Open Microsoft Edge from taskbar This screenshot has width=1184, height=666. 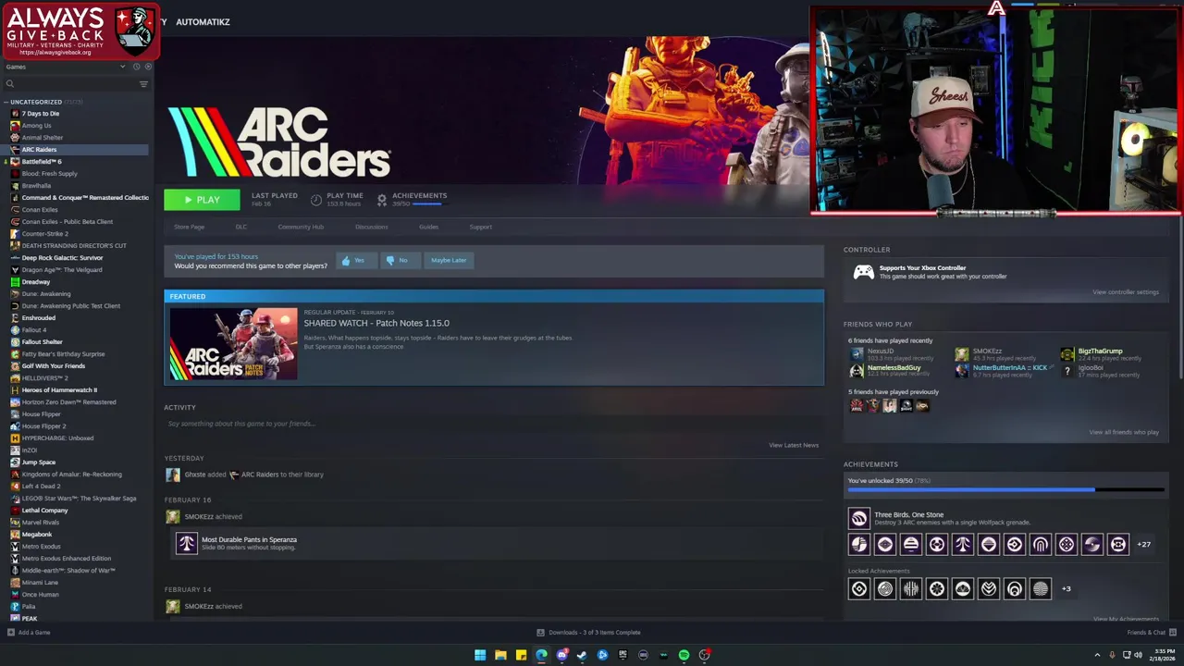click(x=541, y=655)
